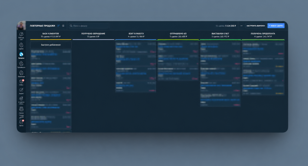
Task: Open the fifth dollar funnel icon above Inbox
Action: pyautogui.click(x=21, y=74)
